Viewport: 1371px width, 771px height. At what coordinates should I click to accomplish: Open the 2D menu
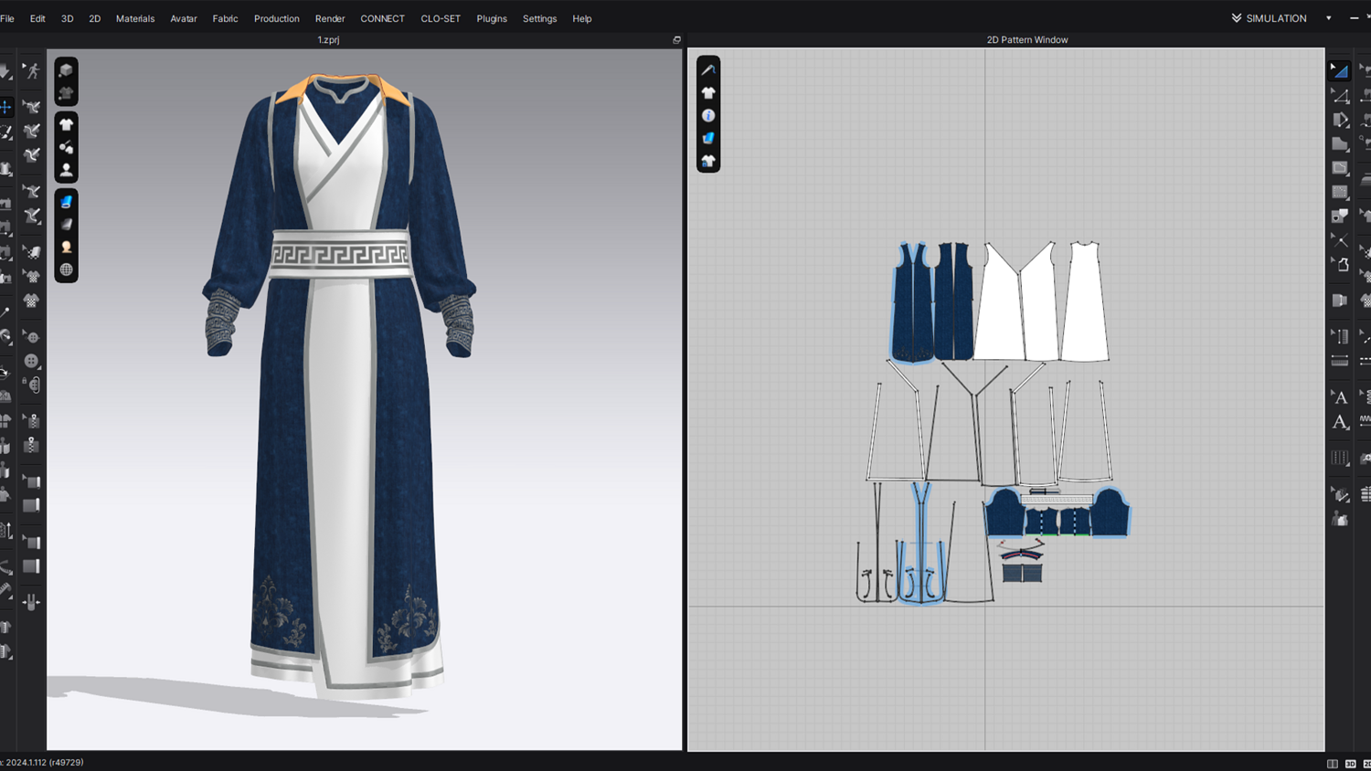tap(95, 18)
